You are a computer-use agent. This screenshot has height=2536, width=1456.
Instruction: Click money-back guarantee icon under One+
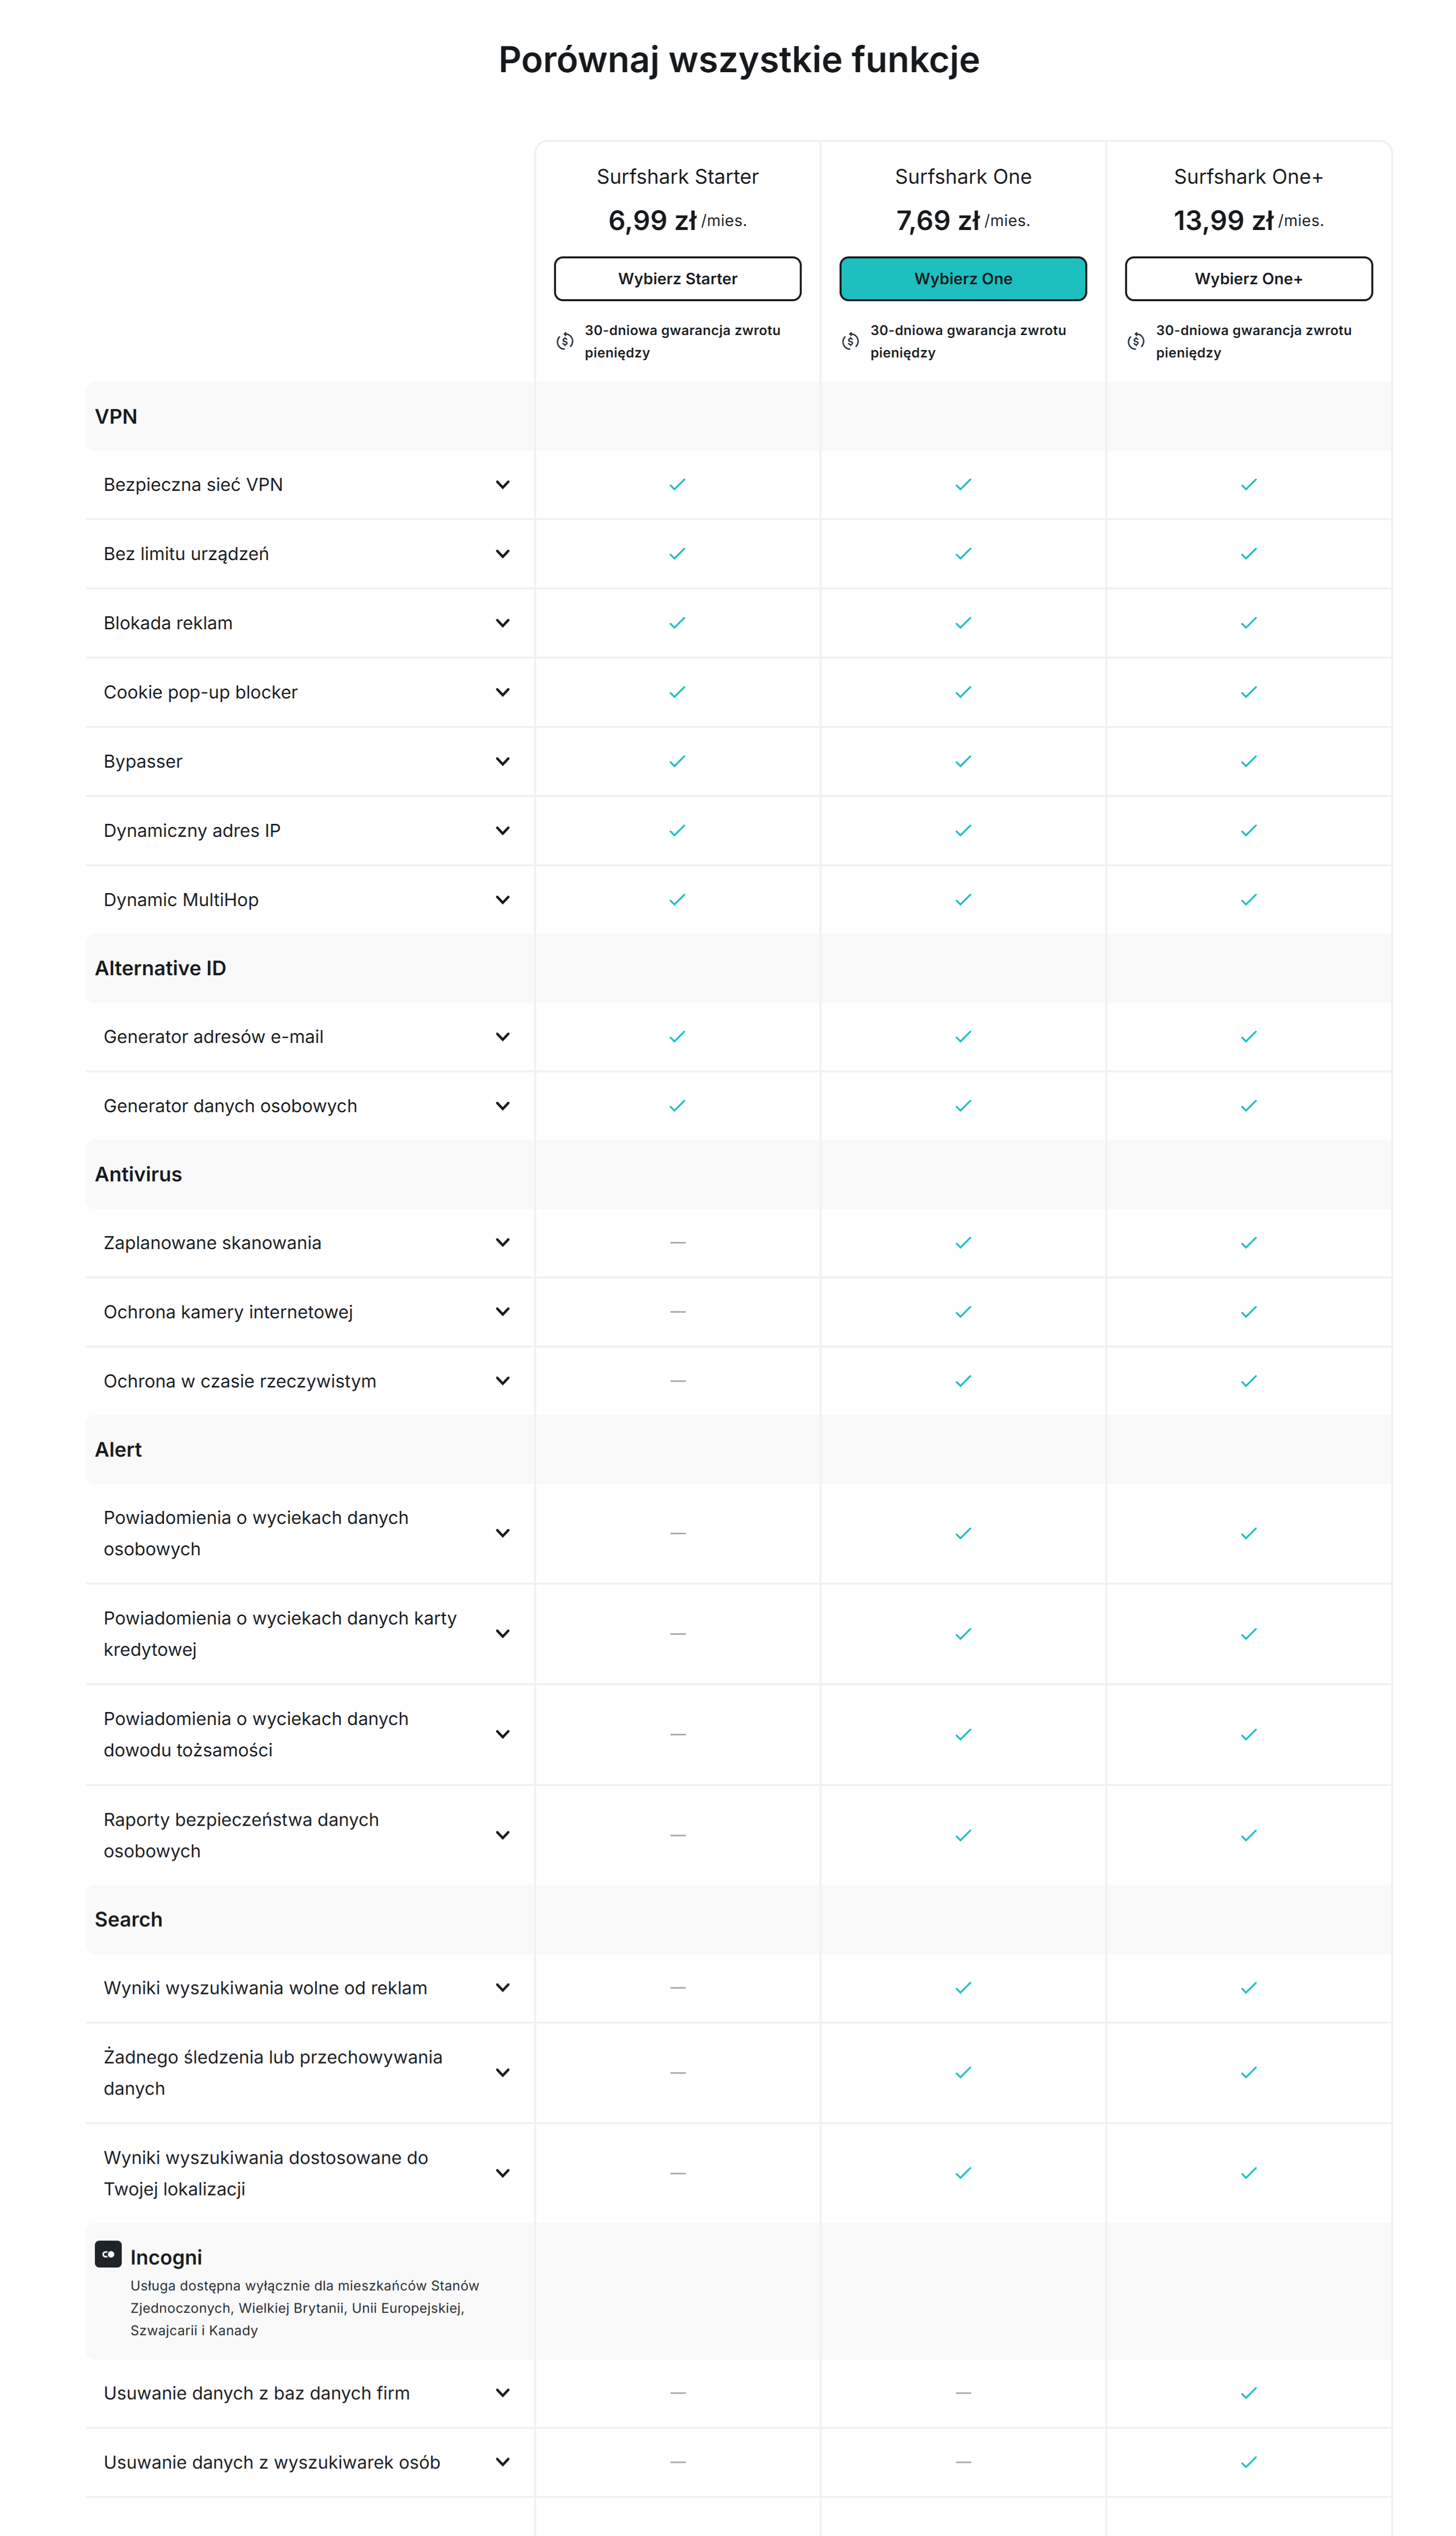click(x=1136, y=341)
